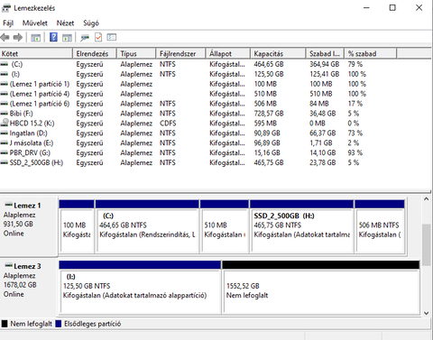This screenshot has width=433, height=340.
Task: Click the scroll down arrow of disk pane
Action: click(426, 313)
